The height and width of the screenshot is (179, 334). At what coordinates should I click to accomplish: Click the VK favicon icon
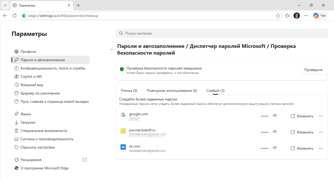pos(123,147)
